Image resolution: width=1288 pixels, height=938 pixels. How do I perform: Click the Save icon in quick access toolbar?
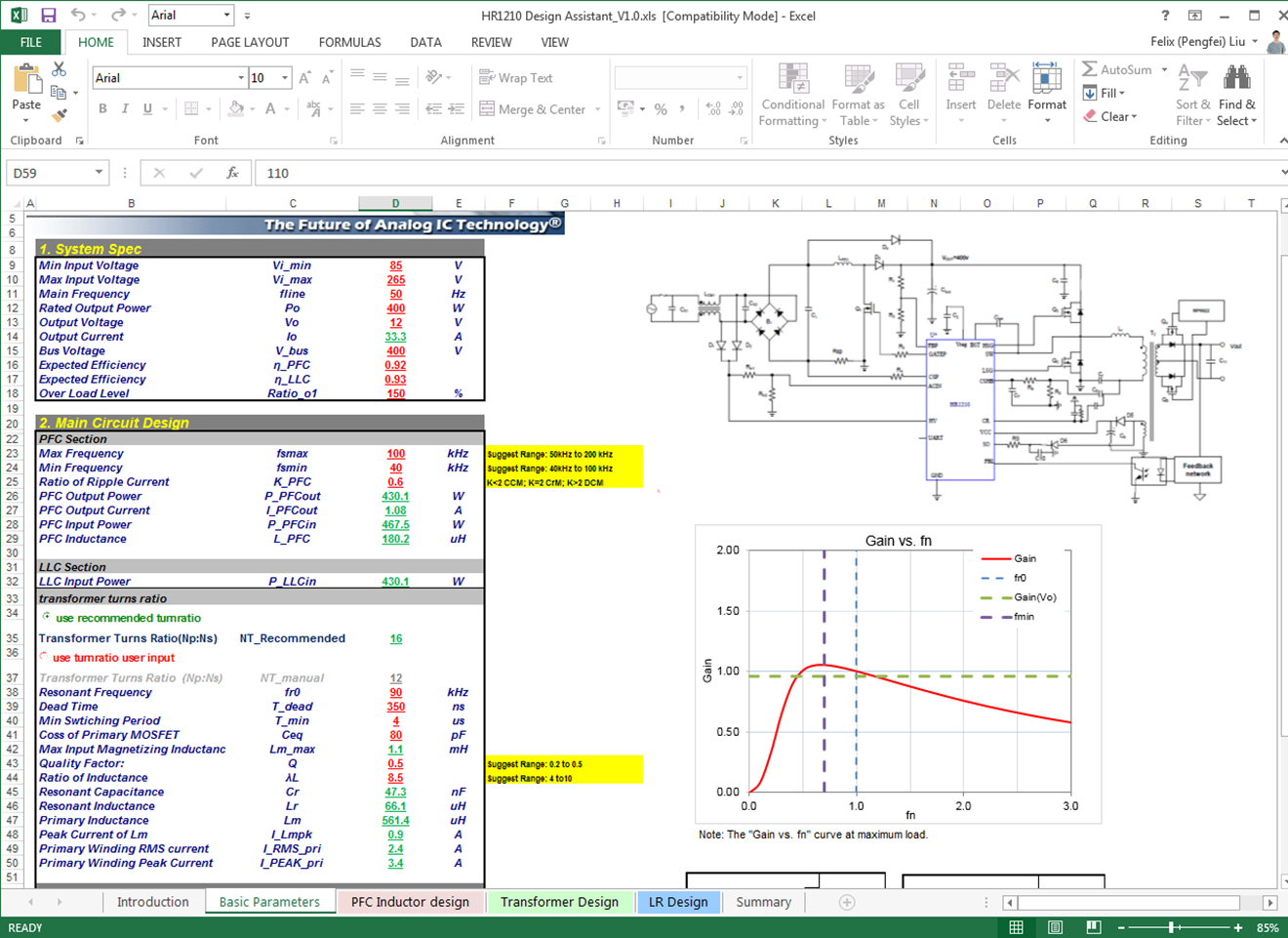pos(48,16)
